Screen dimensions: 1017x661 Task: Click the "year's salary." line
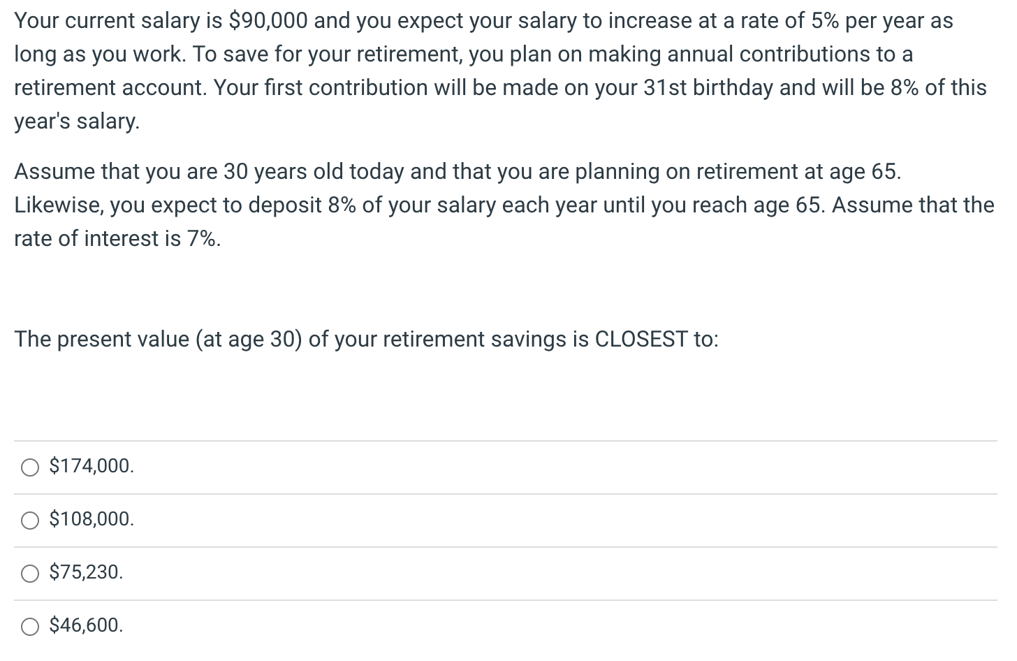[77, 121]
